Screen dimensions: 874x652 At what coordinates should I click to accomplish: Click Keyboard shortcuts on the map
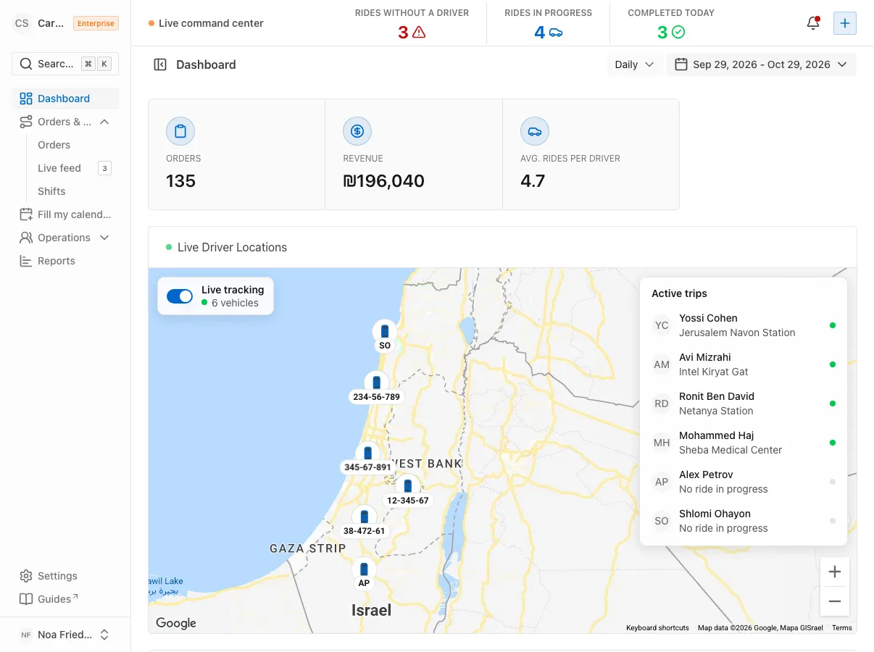click(657, 628)
